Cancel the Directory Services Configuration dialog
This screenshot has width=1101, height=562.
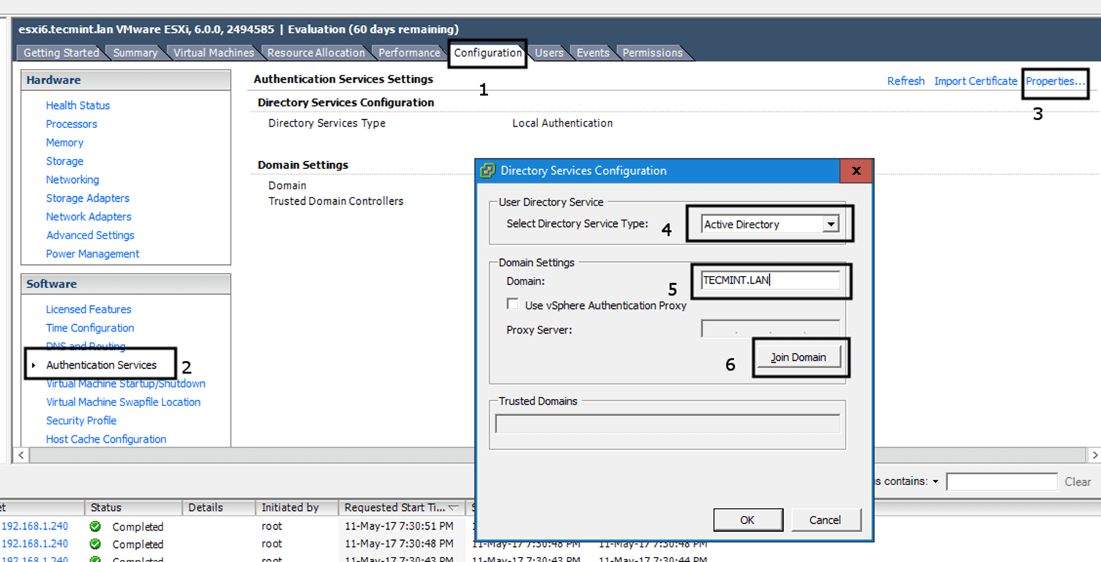coord(825,520)
